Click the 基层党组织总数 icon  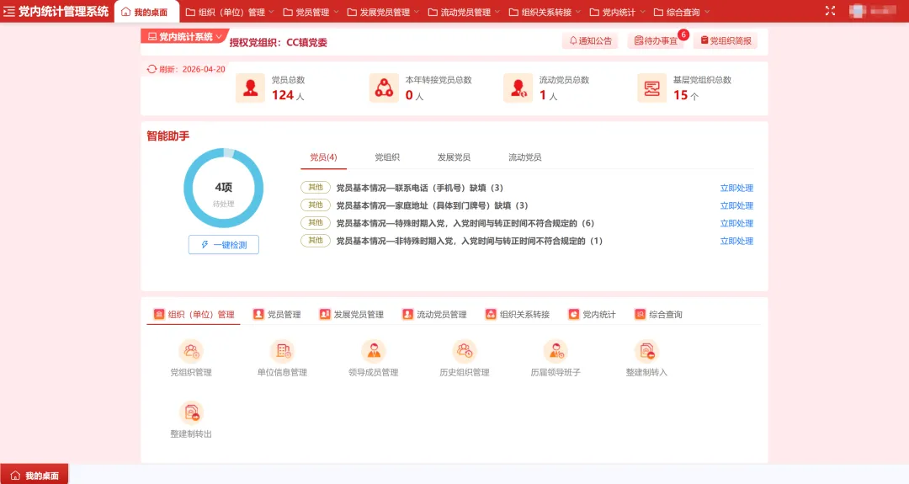651,88
